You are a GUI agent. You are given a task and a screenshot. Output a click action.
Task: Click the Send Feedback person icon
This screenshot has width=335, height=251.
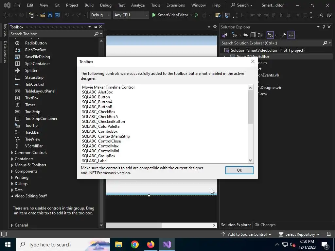click(x=329, y=15)
